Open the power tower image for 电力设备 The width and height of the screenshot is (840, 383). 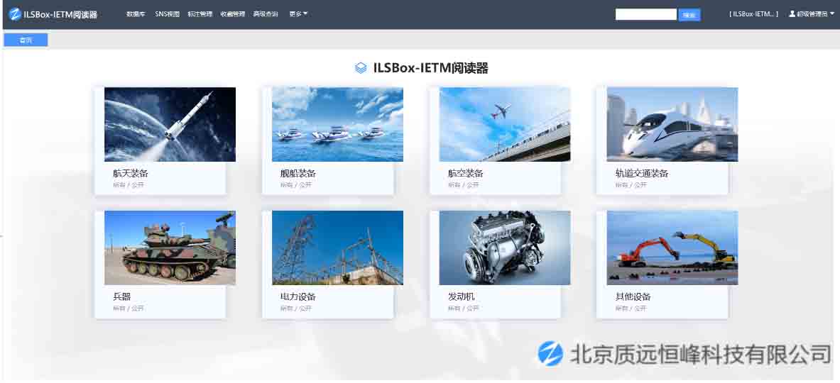(337, 248)
